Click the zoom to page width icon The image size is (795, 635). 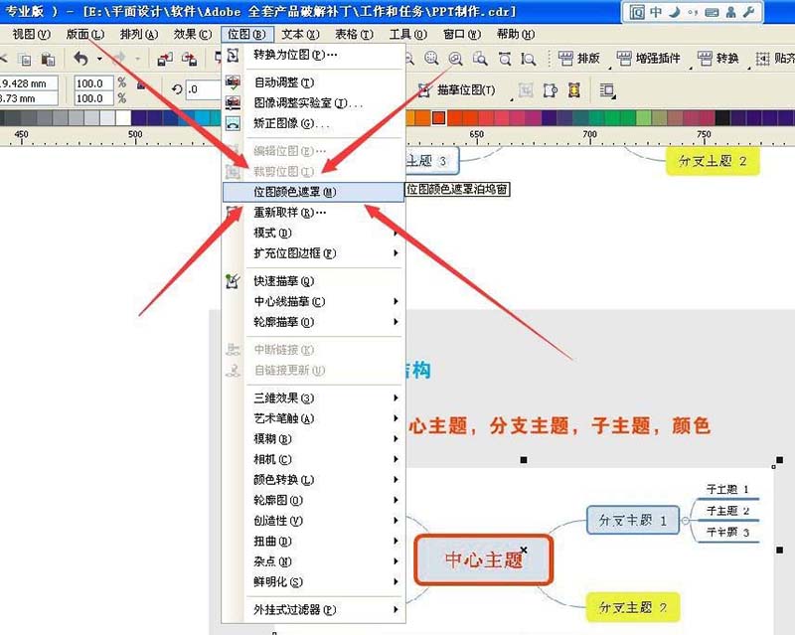[x=505, y=59]
